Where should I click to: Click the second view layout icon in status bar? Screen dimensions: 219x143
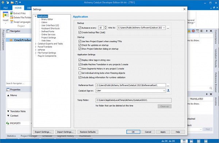[x=191, y=141]
